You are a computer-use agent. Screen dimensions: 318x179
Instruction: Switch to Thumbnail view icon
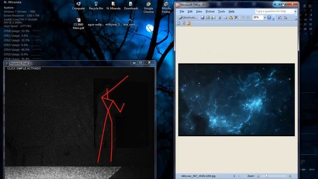[x=178, y=23]
